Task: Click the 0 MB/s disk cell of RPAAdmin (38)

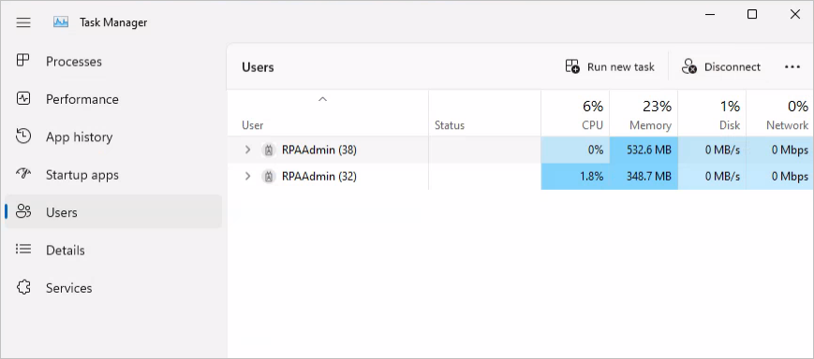Action: click(x=712, y=151)
